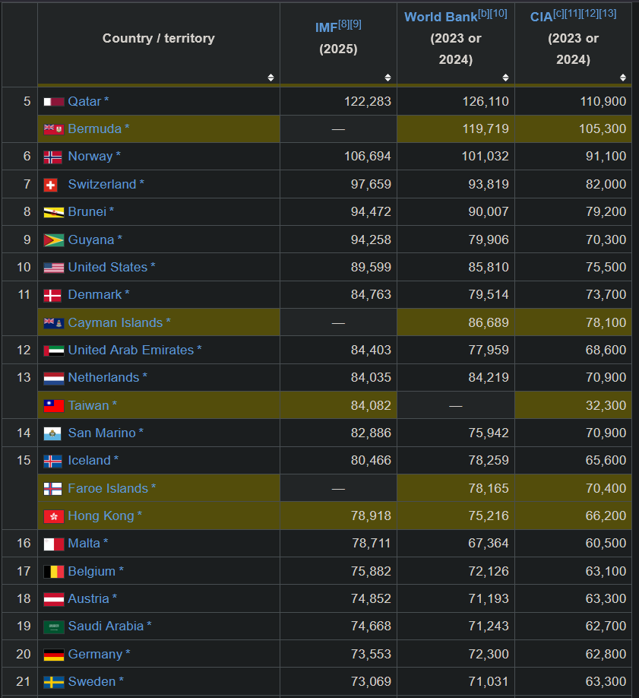Sort table by IMF (2025) column
This screenshot has height=698, width=639.
[x=388, y=78]
